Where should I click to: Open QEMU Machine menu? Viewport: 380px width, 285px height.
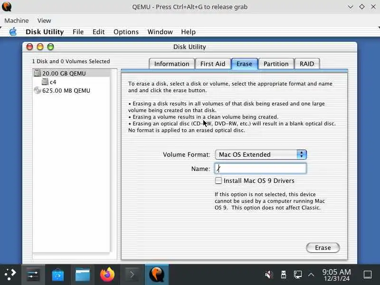[x=17, y=20]
